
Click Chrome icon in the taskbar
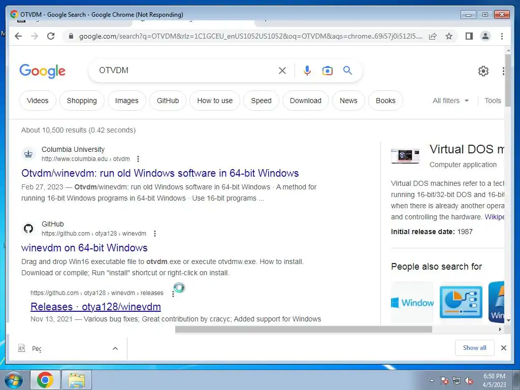point(45,380)
